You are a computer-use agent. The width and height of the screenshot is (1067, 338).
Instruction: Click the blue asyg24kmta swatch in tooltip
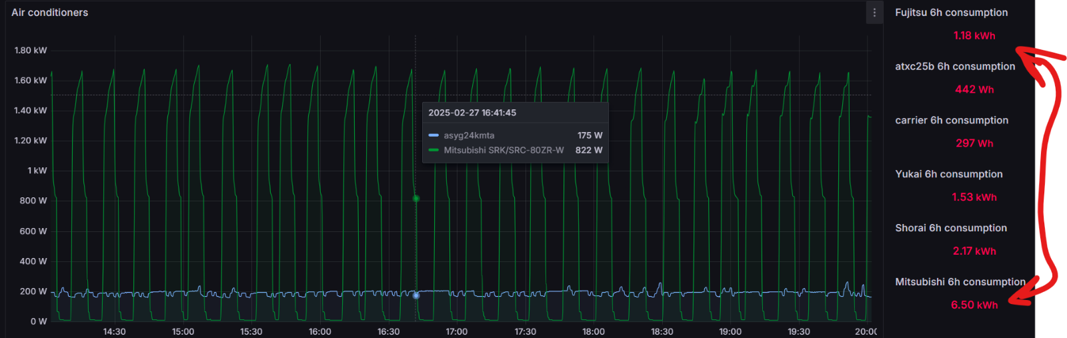coord(433,135)
